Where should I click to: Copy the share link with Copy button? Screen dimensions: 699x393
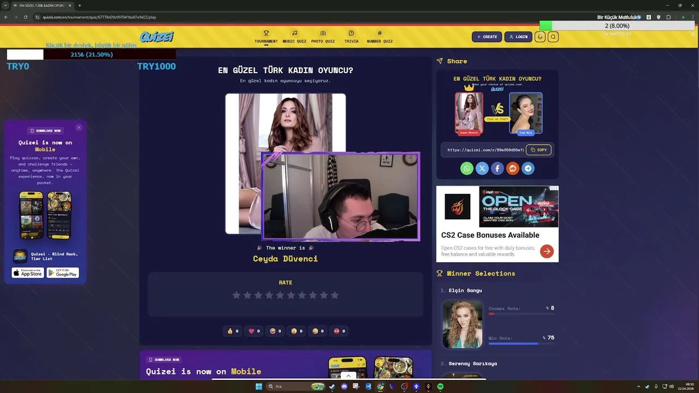click(538, 150)
